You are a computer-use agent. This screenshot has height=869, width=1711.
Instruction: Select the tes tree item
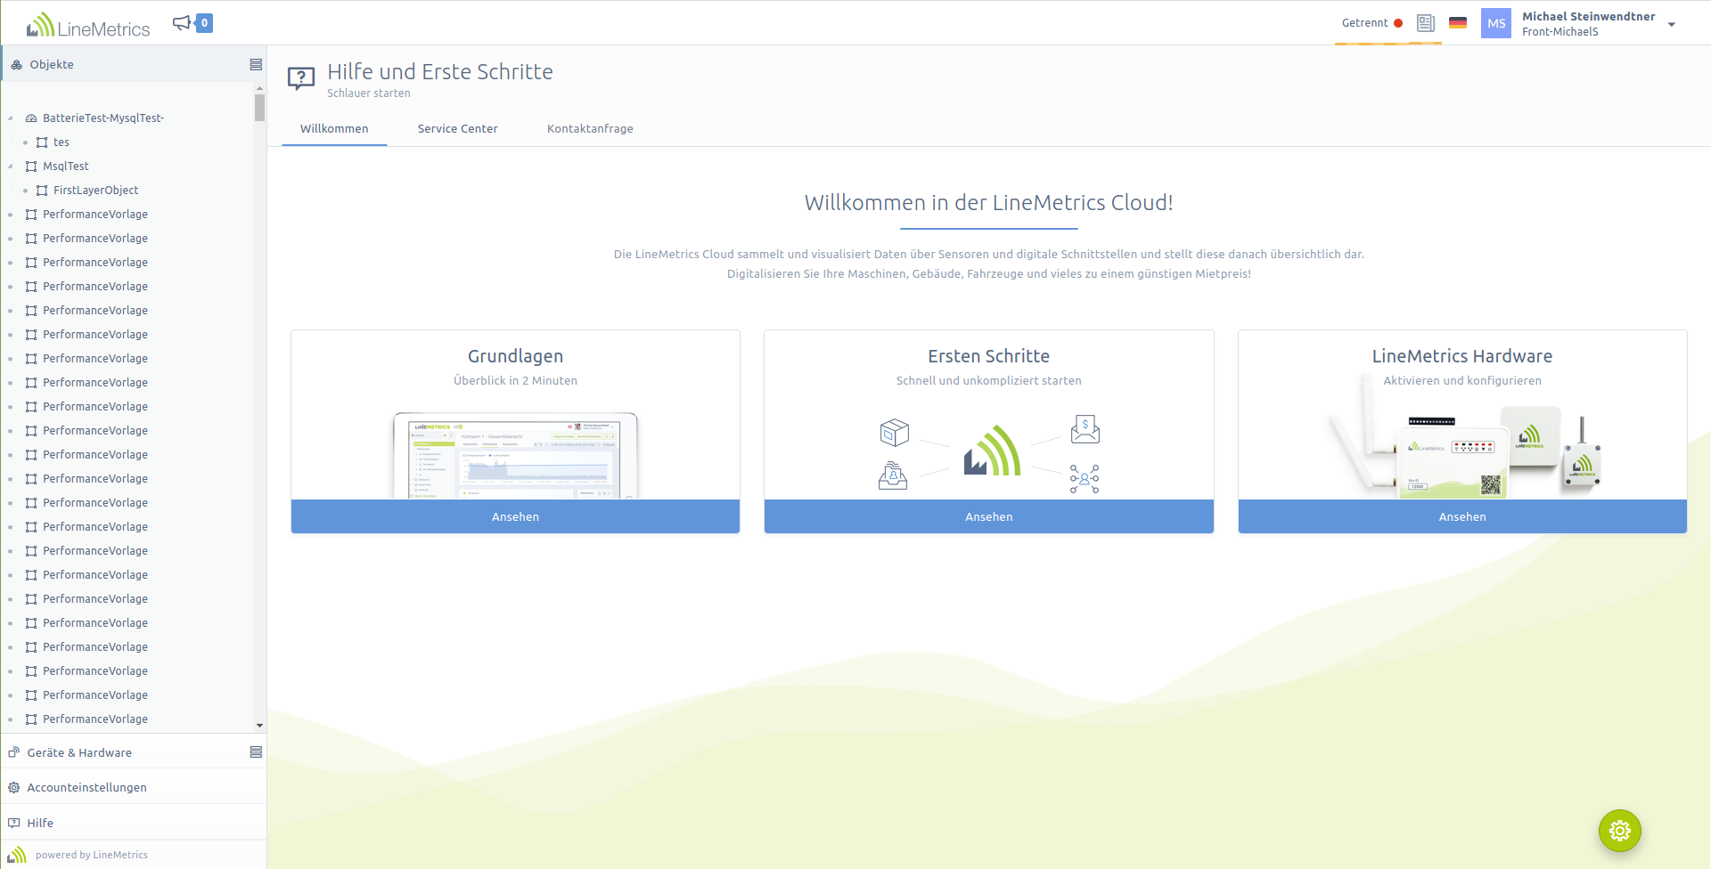pos(61,142)
